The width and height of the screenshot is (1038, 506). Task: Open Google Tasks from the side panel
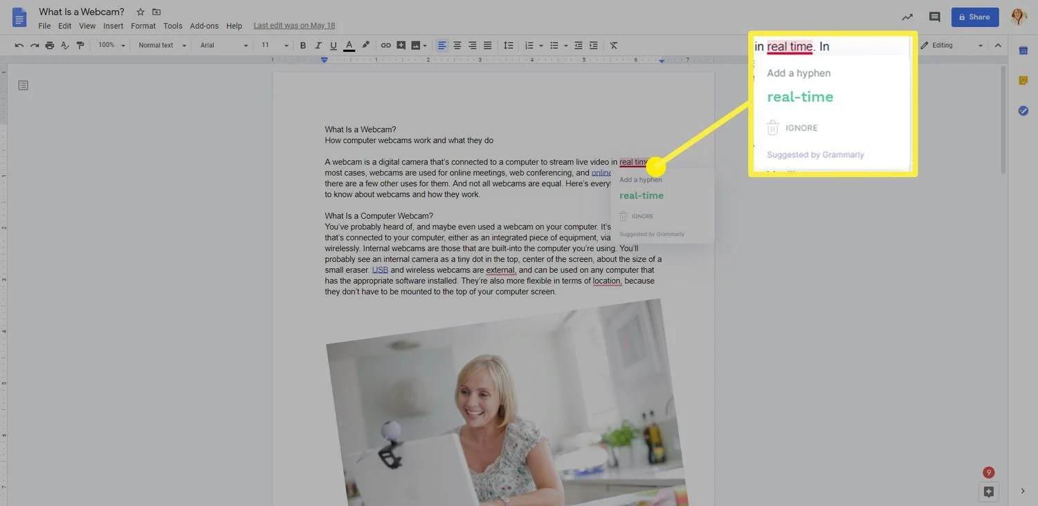tap(1023, 110)
